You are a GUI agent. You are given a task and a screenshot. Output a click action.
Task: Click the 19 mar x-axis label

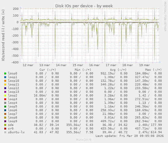[x=144, y=65]
